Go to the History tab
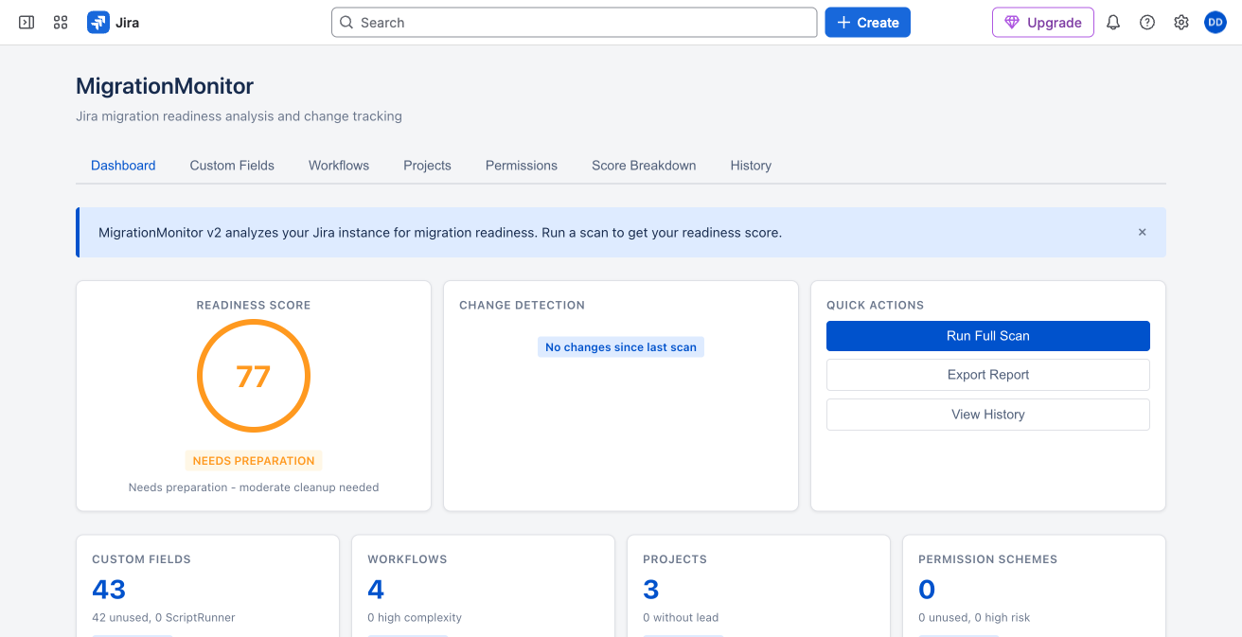Viewport: 1242px width, 637px height. (x=751, y=165)
